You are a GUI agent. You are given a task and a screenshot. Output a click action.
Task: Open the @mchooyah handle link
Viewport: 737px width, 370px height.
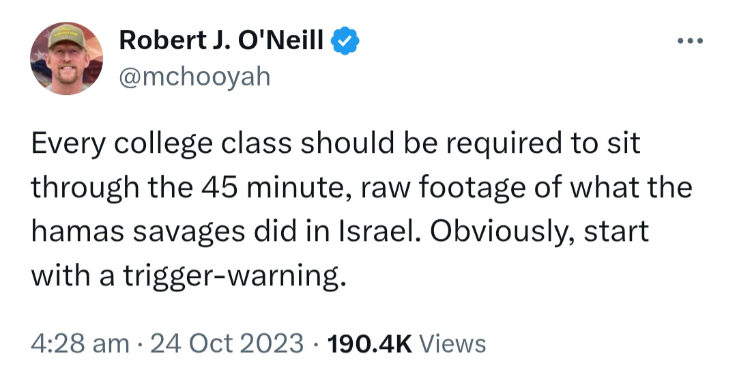tap(195, 76)
